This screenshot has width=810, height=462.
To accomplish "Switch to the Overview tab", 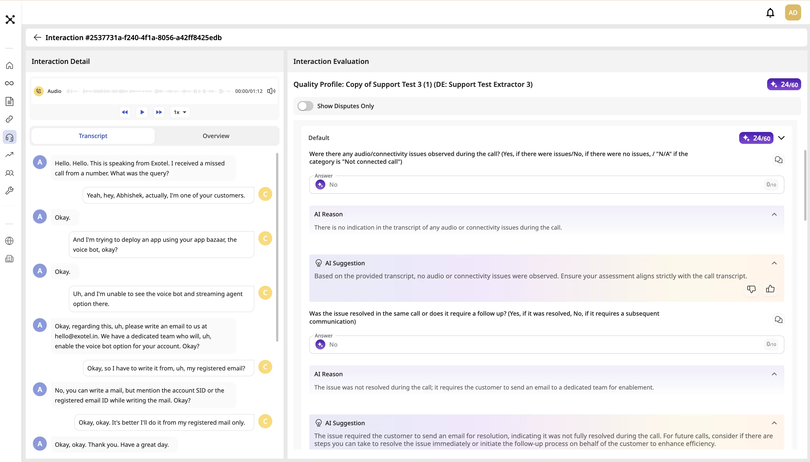I will pyautogui.click(x=216, y=136).
